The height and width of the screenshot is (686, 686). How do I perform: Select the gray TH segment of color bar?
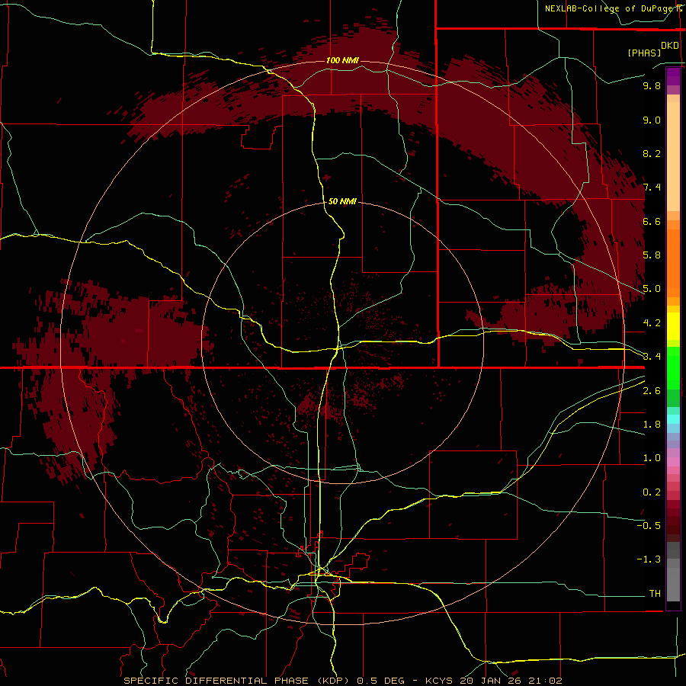[673, 585]
